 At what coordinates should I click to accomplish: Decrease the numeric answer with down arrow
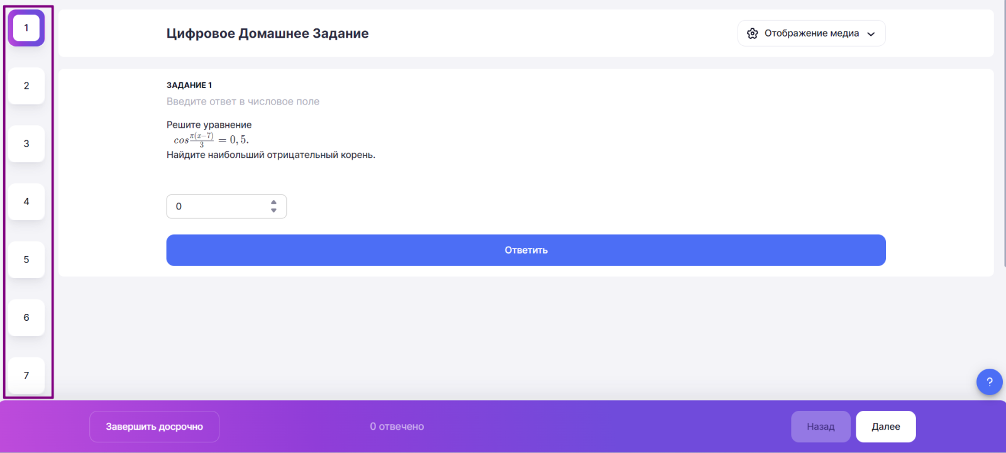click(274, 210)
